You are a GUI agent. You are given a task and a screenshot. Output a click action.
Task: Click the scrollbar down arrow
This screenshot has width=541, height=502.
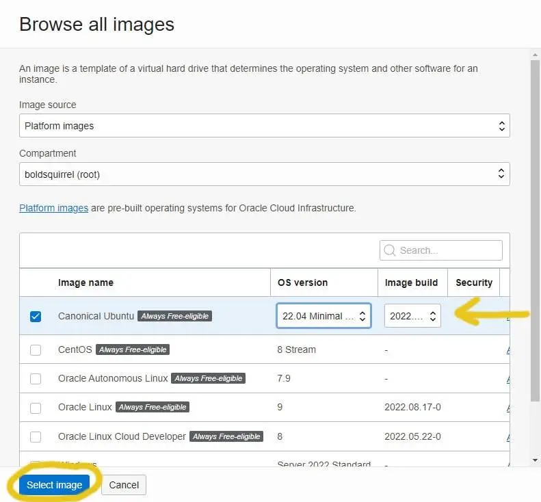[535, 460]
